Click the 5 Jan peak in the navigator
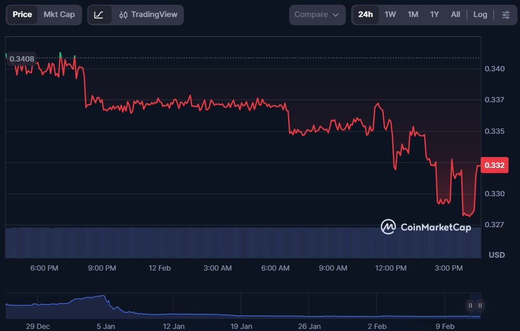The image size is (520, 331). (x=103, y=297)
